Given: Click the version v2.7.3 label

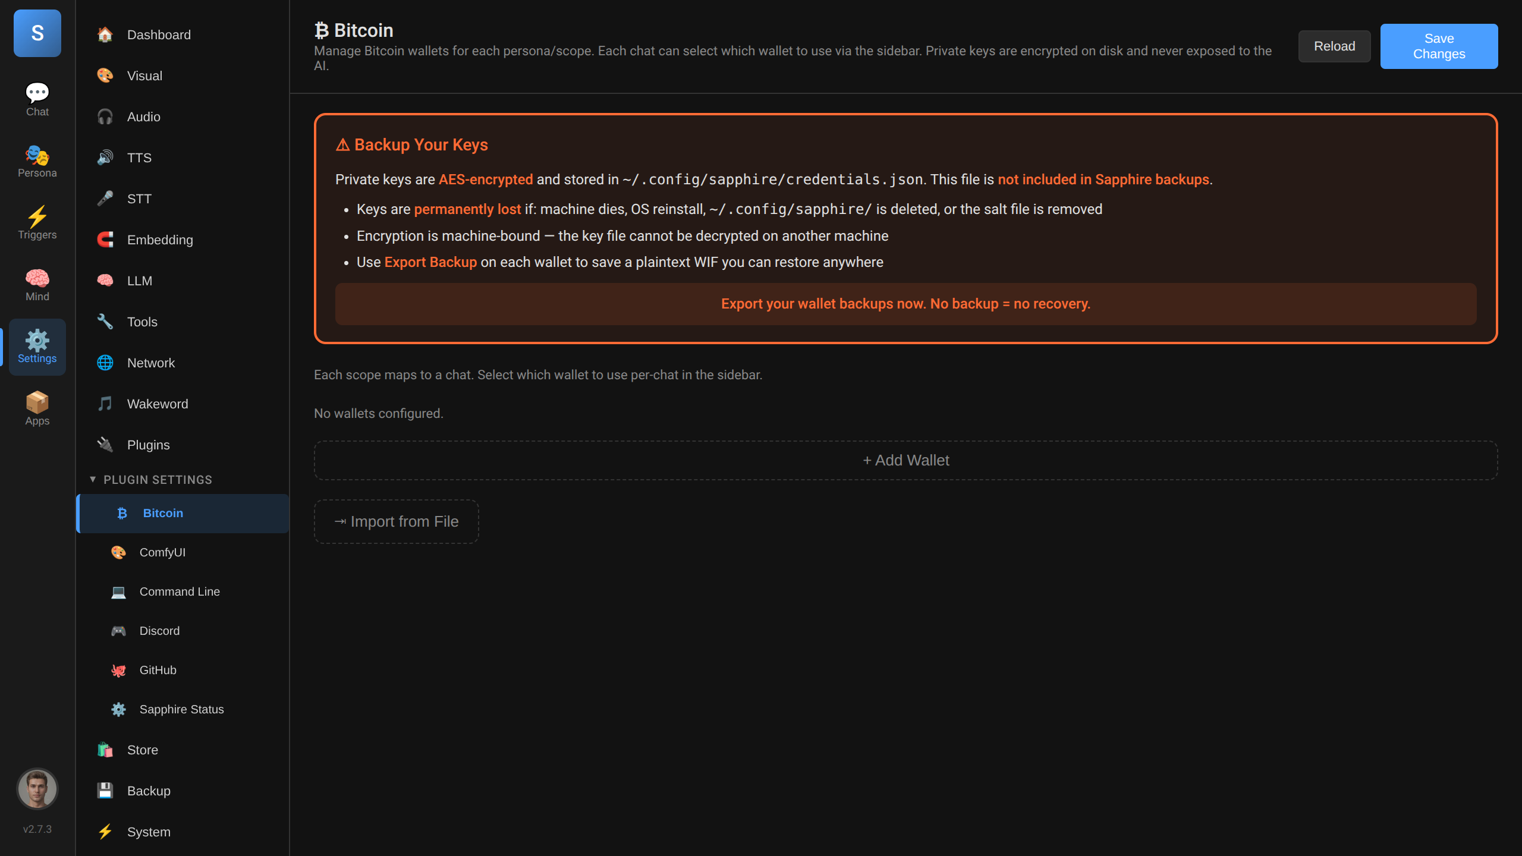Looking at the screenshot, I should [x=37, y=829].
